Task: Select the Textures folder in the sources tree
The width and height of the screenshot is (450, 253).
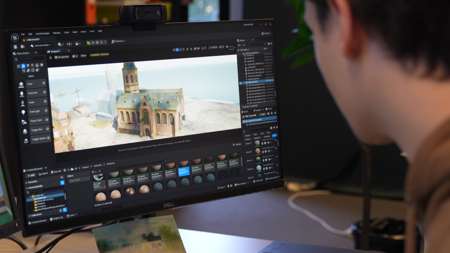Action: point(42,206)
